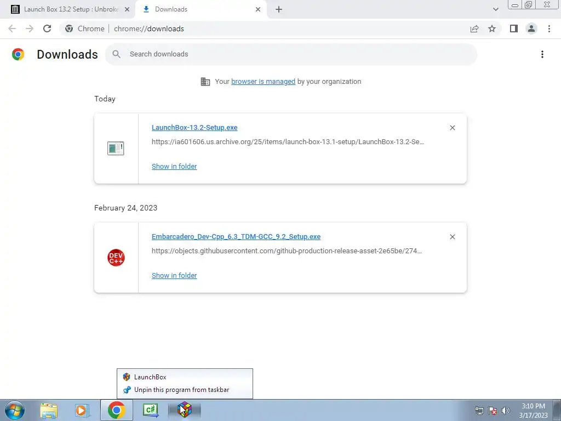Remove Embarcadero Dev-Cpp download from the list
The image size is (561, 421).
click(452, 237)
